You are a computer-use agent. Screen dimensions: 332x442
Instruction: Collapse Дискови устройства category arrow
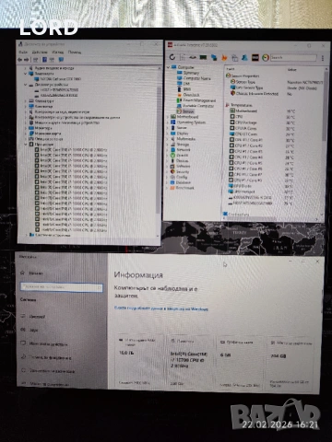pyautogui.click(x=26, y=85)
